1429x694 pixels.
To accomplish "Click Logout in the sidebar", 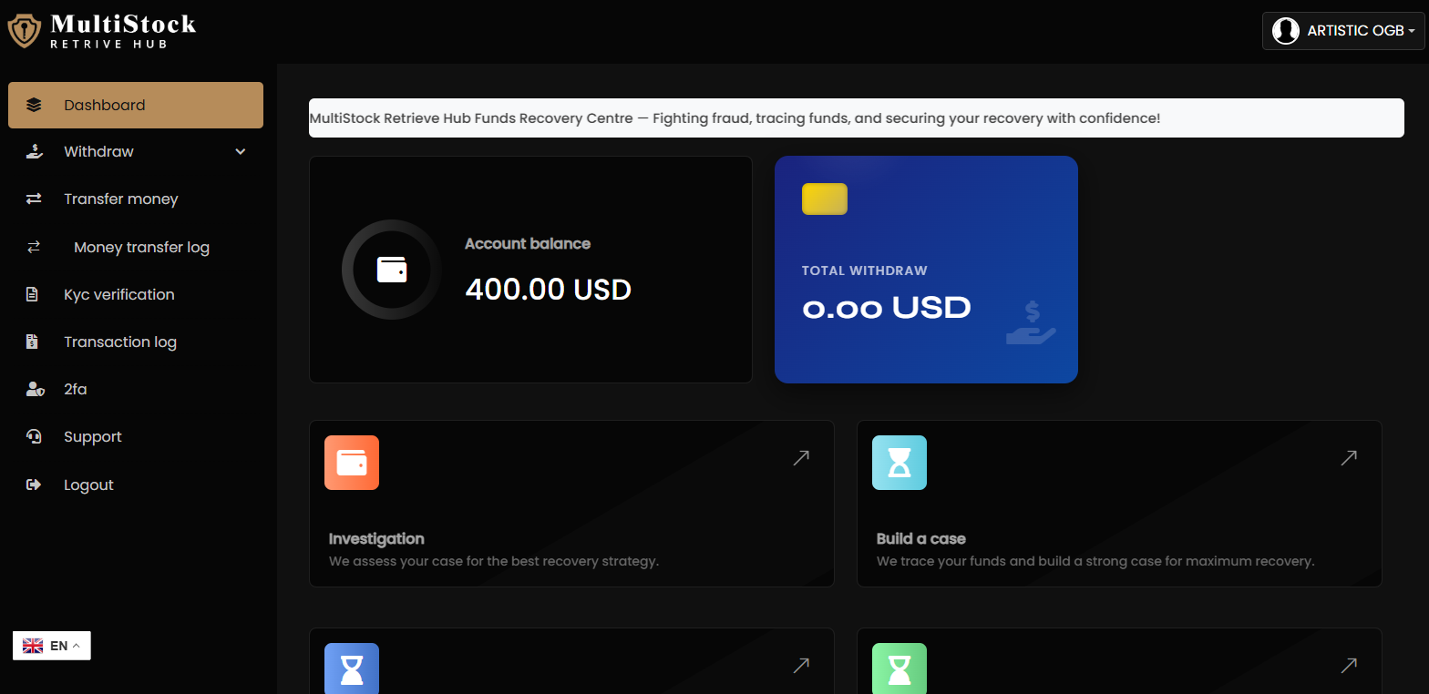I will tap(88, 485).
